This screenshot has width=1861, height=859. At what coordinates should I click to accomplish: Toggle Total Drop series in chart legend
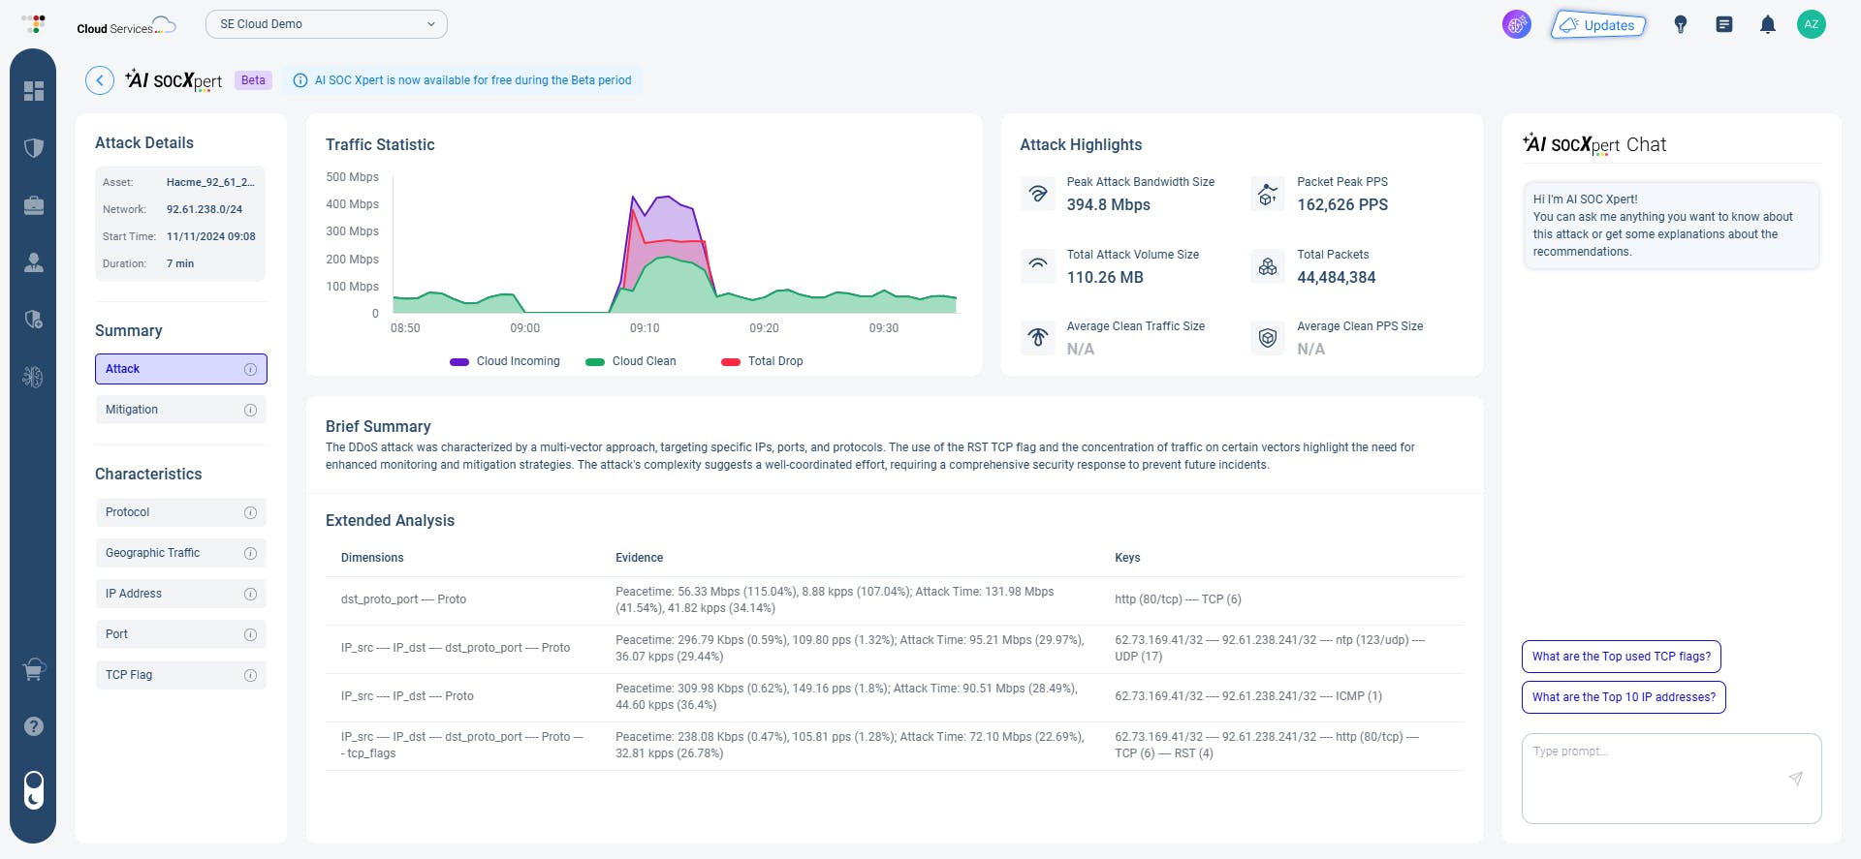coord(762,361)
